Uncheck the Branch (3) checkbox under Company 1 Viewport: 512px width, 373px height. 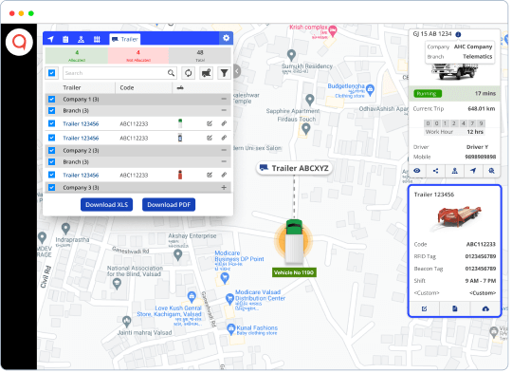click(51, 110)
